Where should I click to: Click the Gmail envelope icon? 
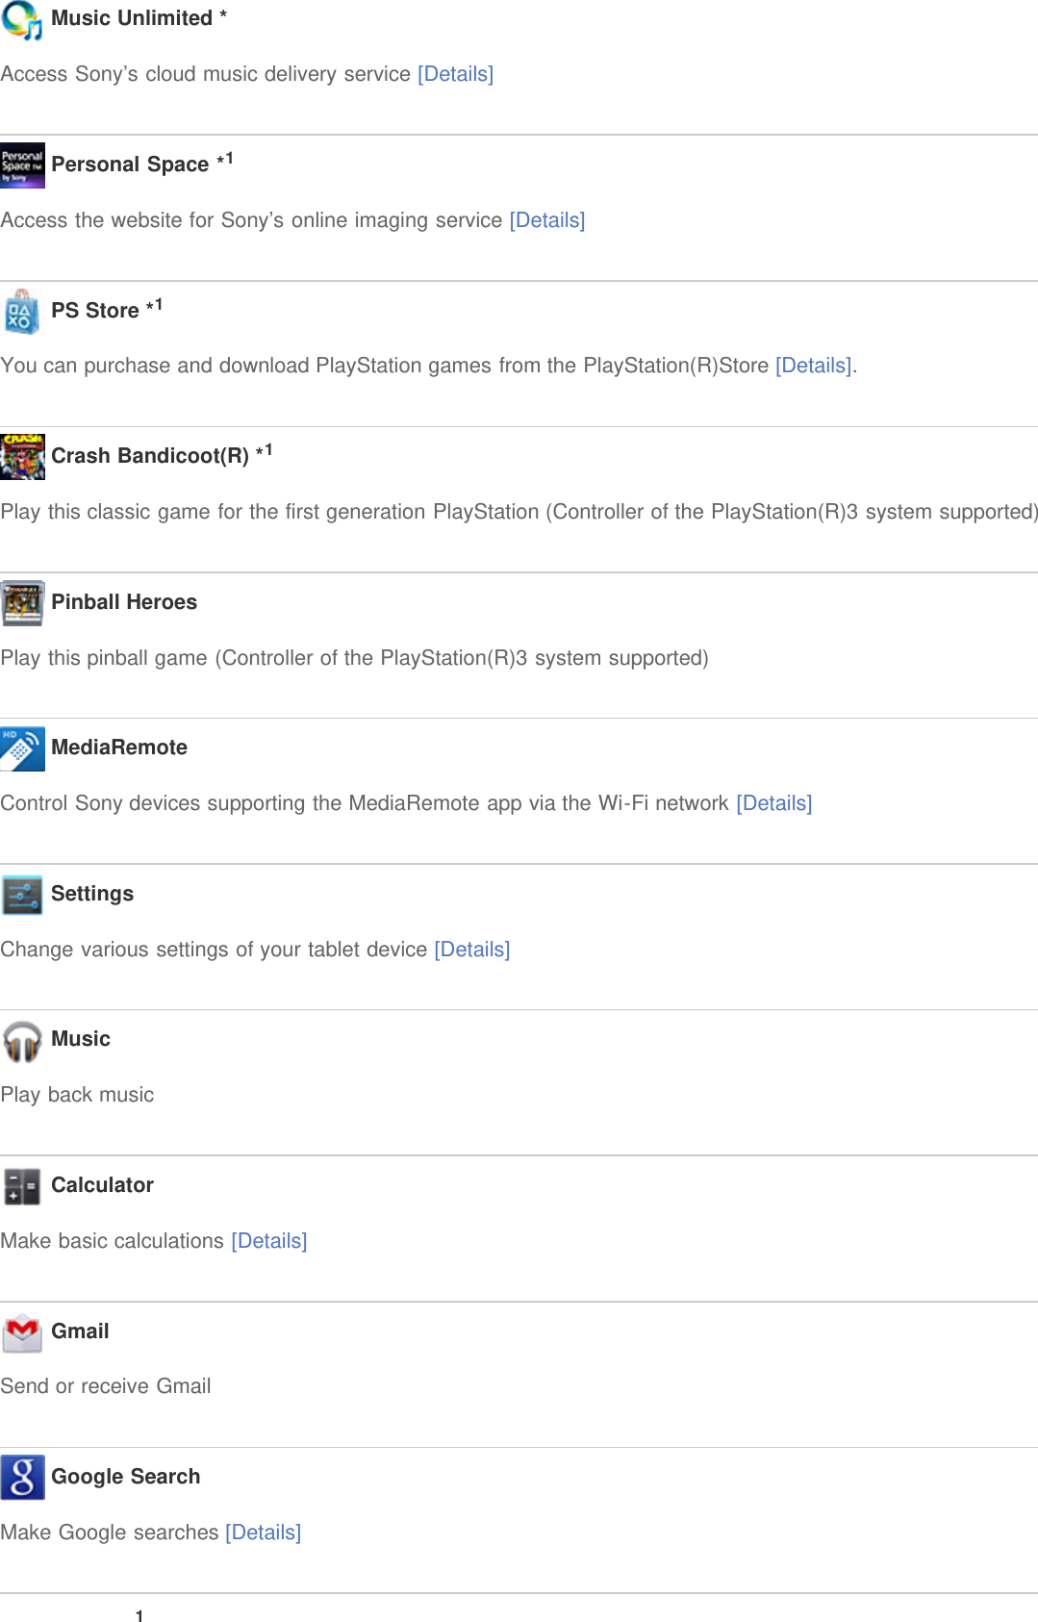click(22, 1332)
